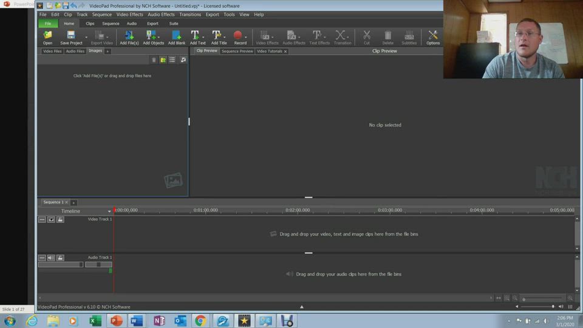Click the new folder icon in file bin
Image resolution: width=583 pixels, height=328 pixels.
[x=163, y=60]
